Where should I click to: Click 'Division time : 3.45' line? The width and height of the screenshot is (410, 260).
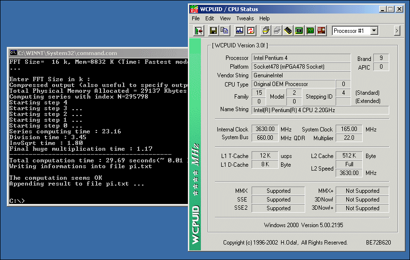[x=48, y=137]
